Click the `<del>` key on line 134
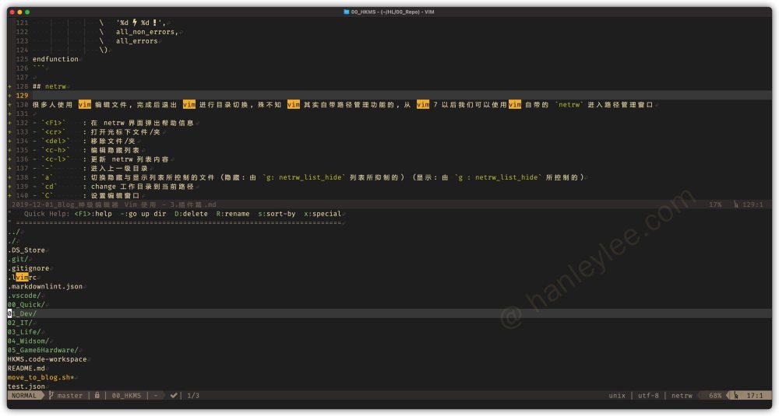This screenshot has width=779, height=416. point(55,141)
